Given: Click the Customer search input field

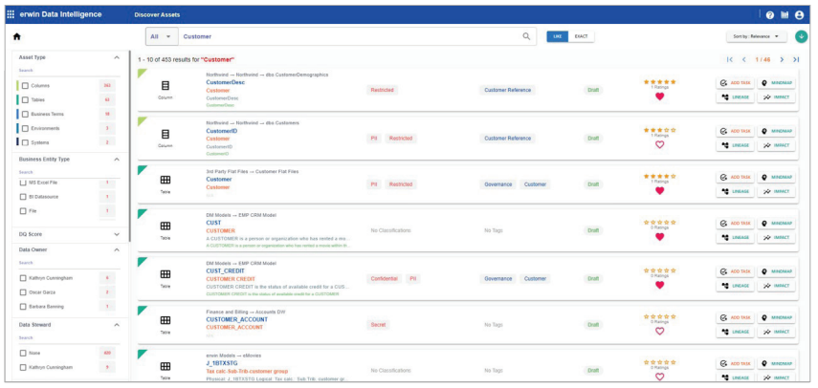Looking at the screenshot, I should click(x=349, y=36).
